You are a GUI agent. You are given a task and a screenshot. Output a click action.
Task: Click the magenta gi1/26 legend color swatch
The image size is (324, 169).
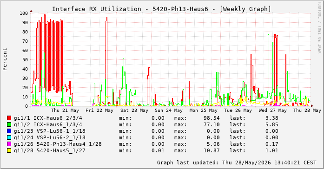(x=9, y=144)
